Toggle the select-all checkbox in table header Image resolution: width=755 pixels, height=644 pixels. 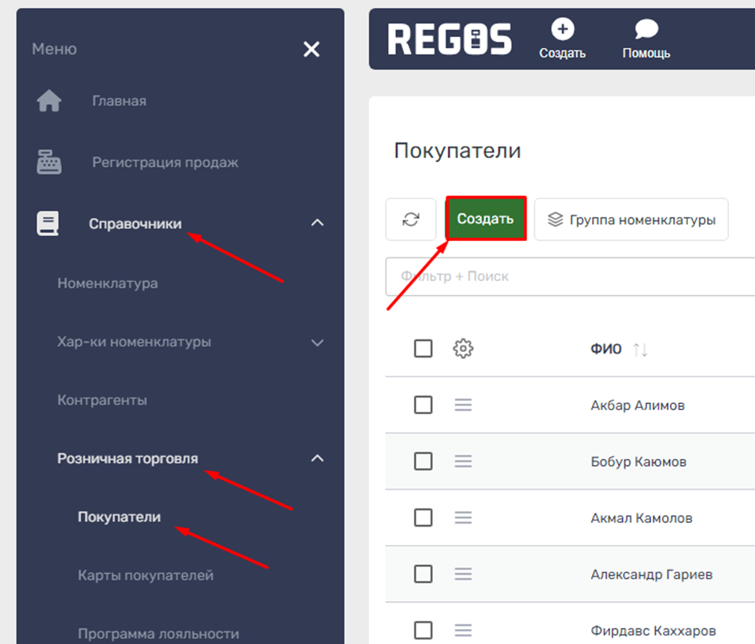tap(424, 349)
